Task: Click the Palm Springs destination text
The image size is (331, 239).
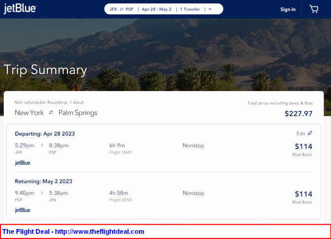Action: click(78, 113)
